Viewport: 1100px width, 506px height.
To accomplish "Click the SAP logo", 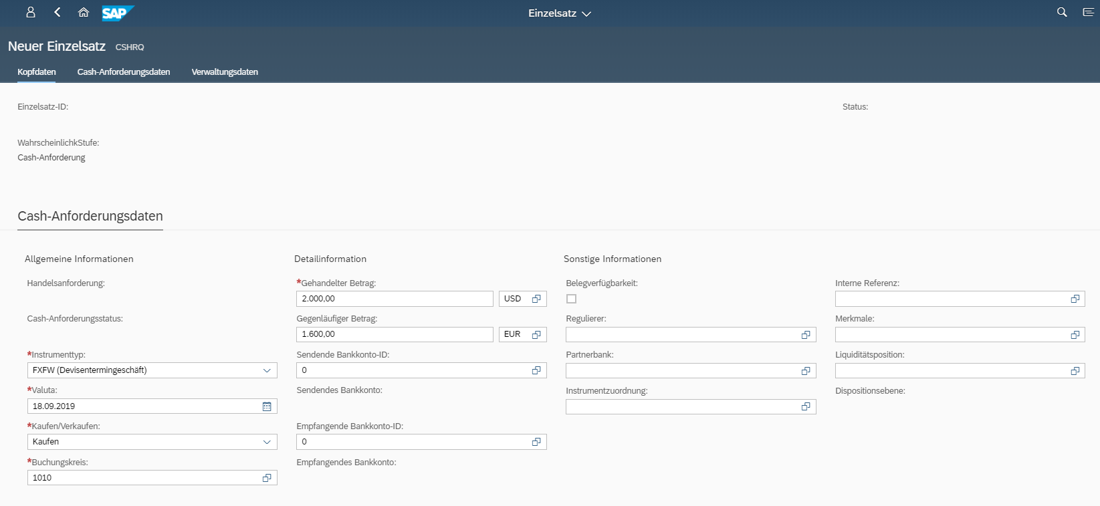I will click(118, 13).
